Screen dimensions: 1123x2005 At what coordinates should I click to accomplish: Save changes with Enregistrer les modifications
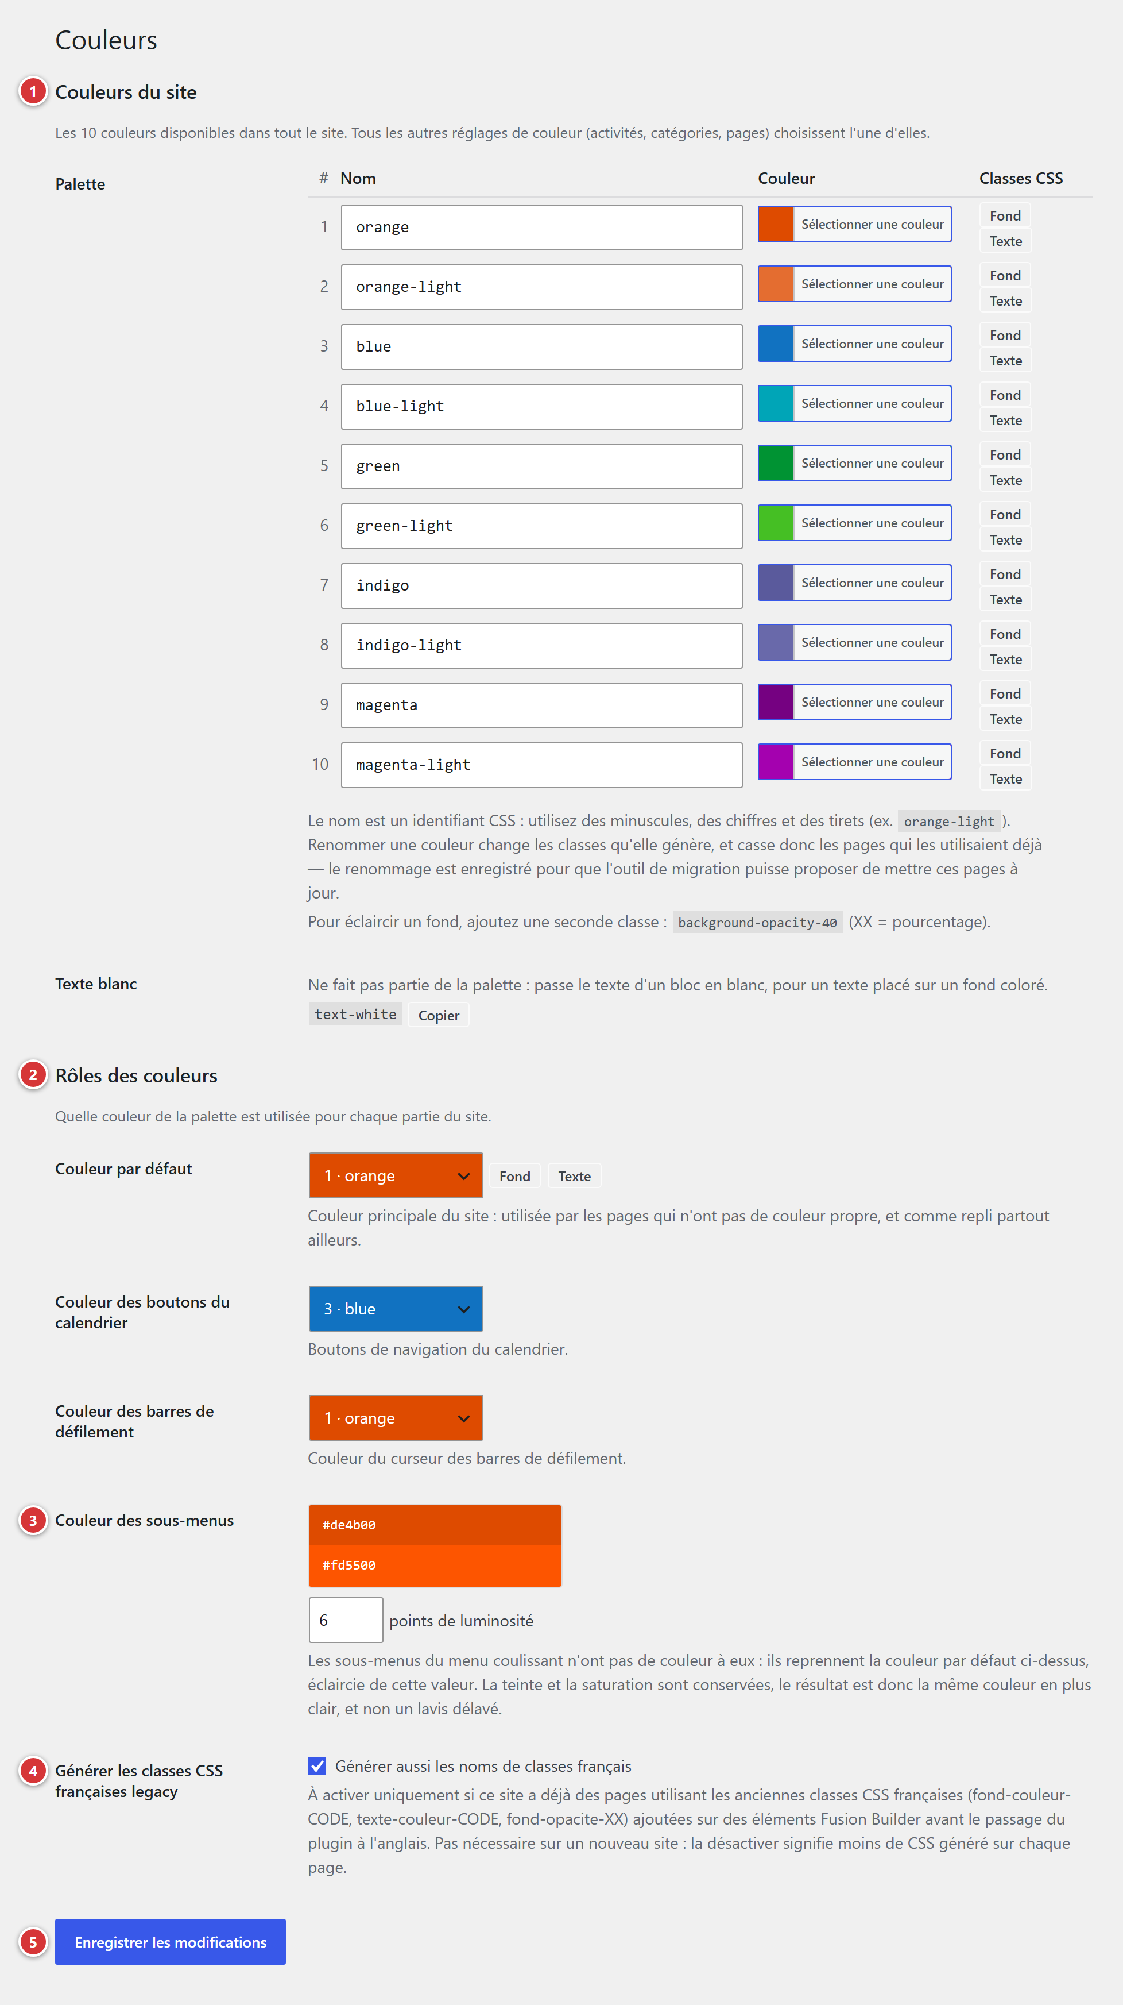(171, 1942)
